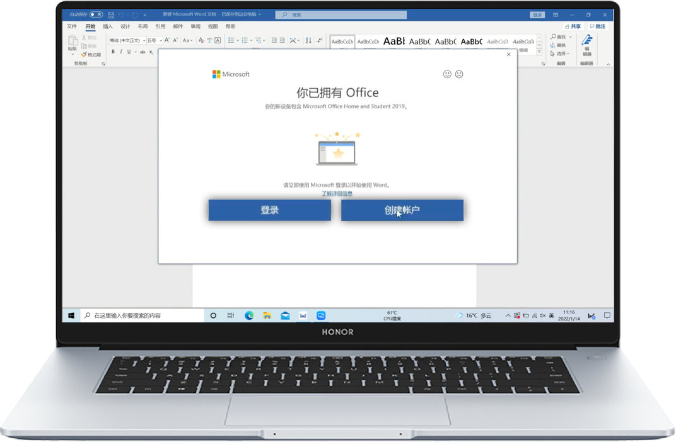This screenshot has height=442, width=676.
Task: Open the Select (选择) dropdown
Action: [560, 54]
